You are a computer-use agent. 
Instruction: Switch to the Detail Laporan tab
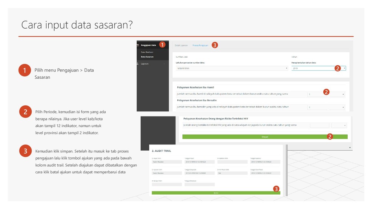pyautogui.click(x=181, y=45)
